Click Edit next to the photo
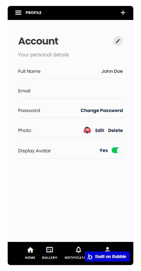Viewport: 141px width, 271px height. tap(99, 130)
